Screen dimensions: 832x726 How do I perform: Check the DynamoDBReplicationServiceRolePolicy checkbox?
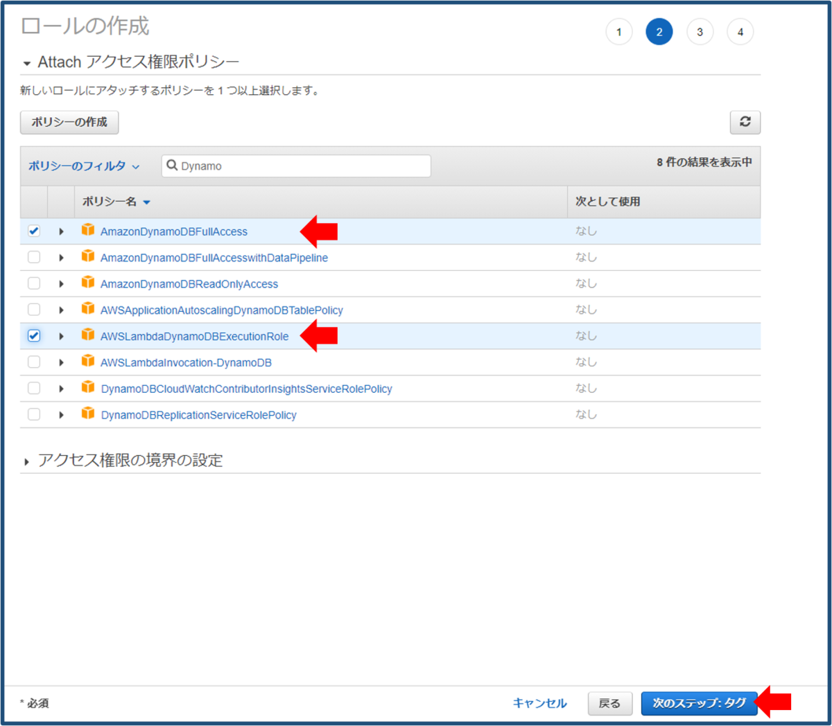[x=34, y=414]
